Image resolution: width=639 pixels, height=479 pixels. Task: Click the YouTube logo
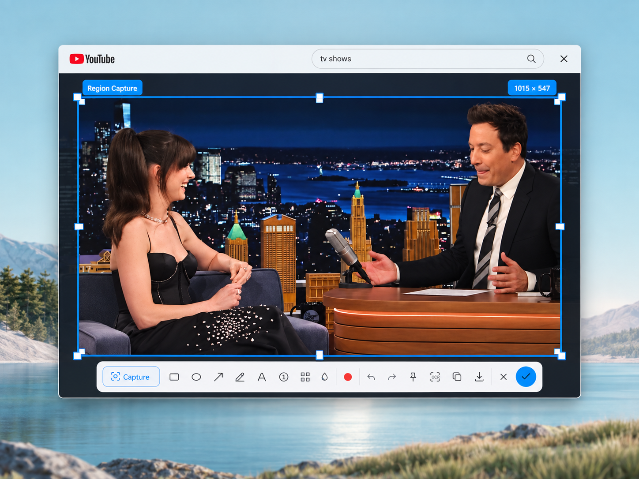coord(92,59)
